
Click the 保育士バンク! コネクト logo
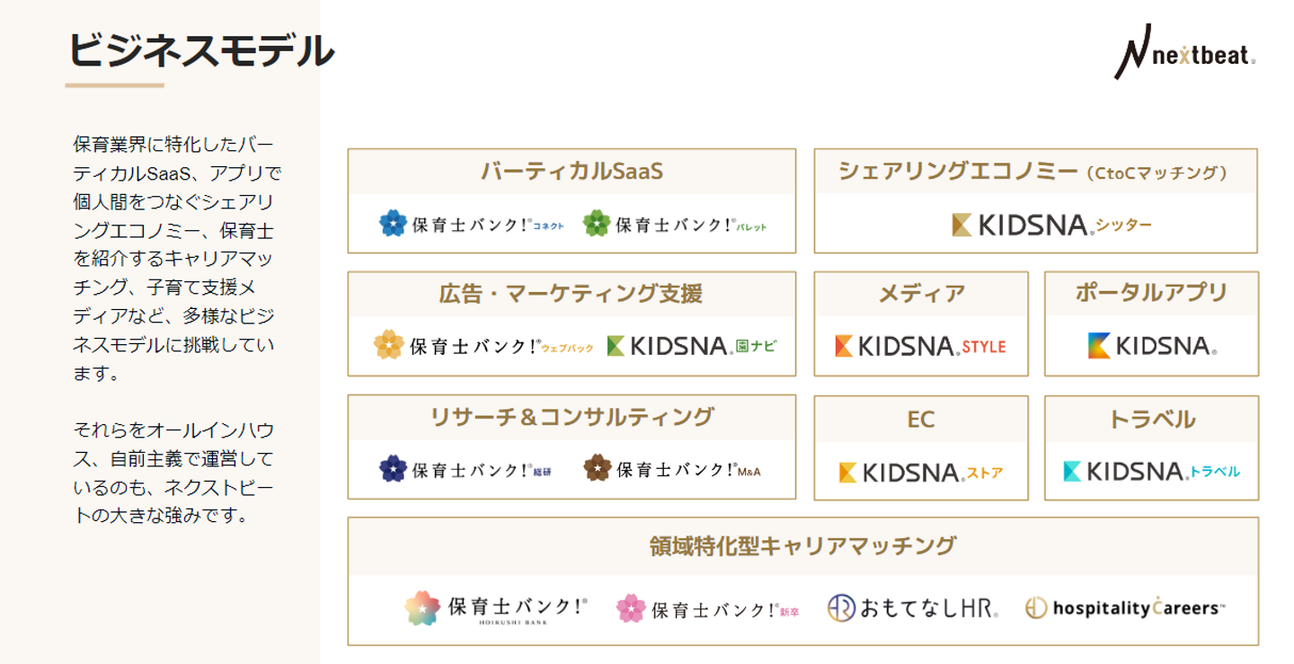[x=471, y=224]
